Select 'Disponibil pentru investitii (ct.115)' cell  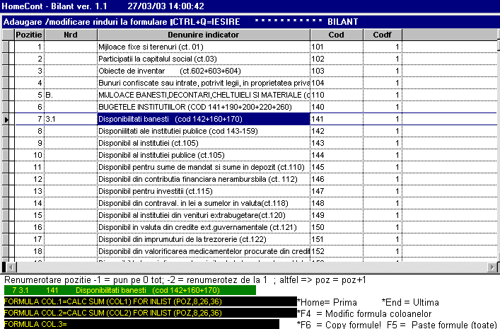204,191
